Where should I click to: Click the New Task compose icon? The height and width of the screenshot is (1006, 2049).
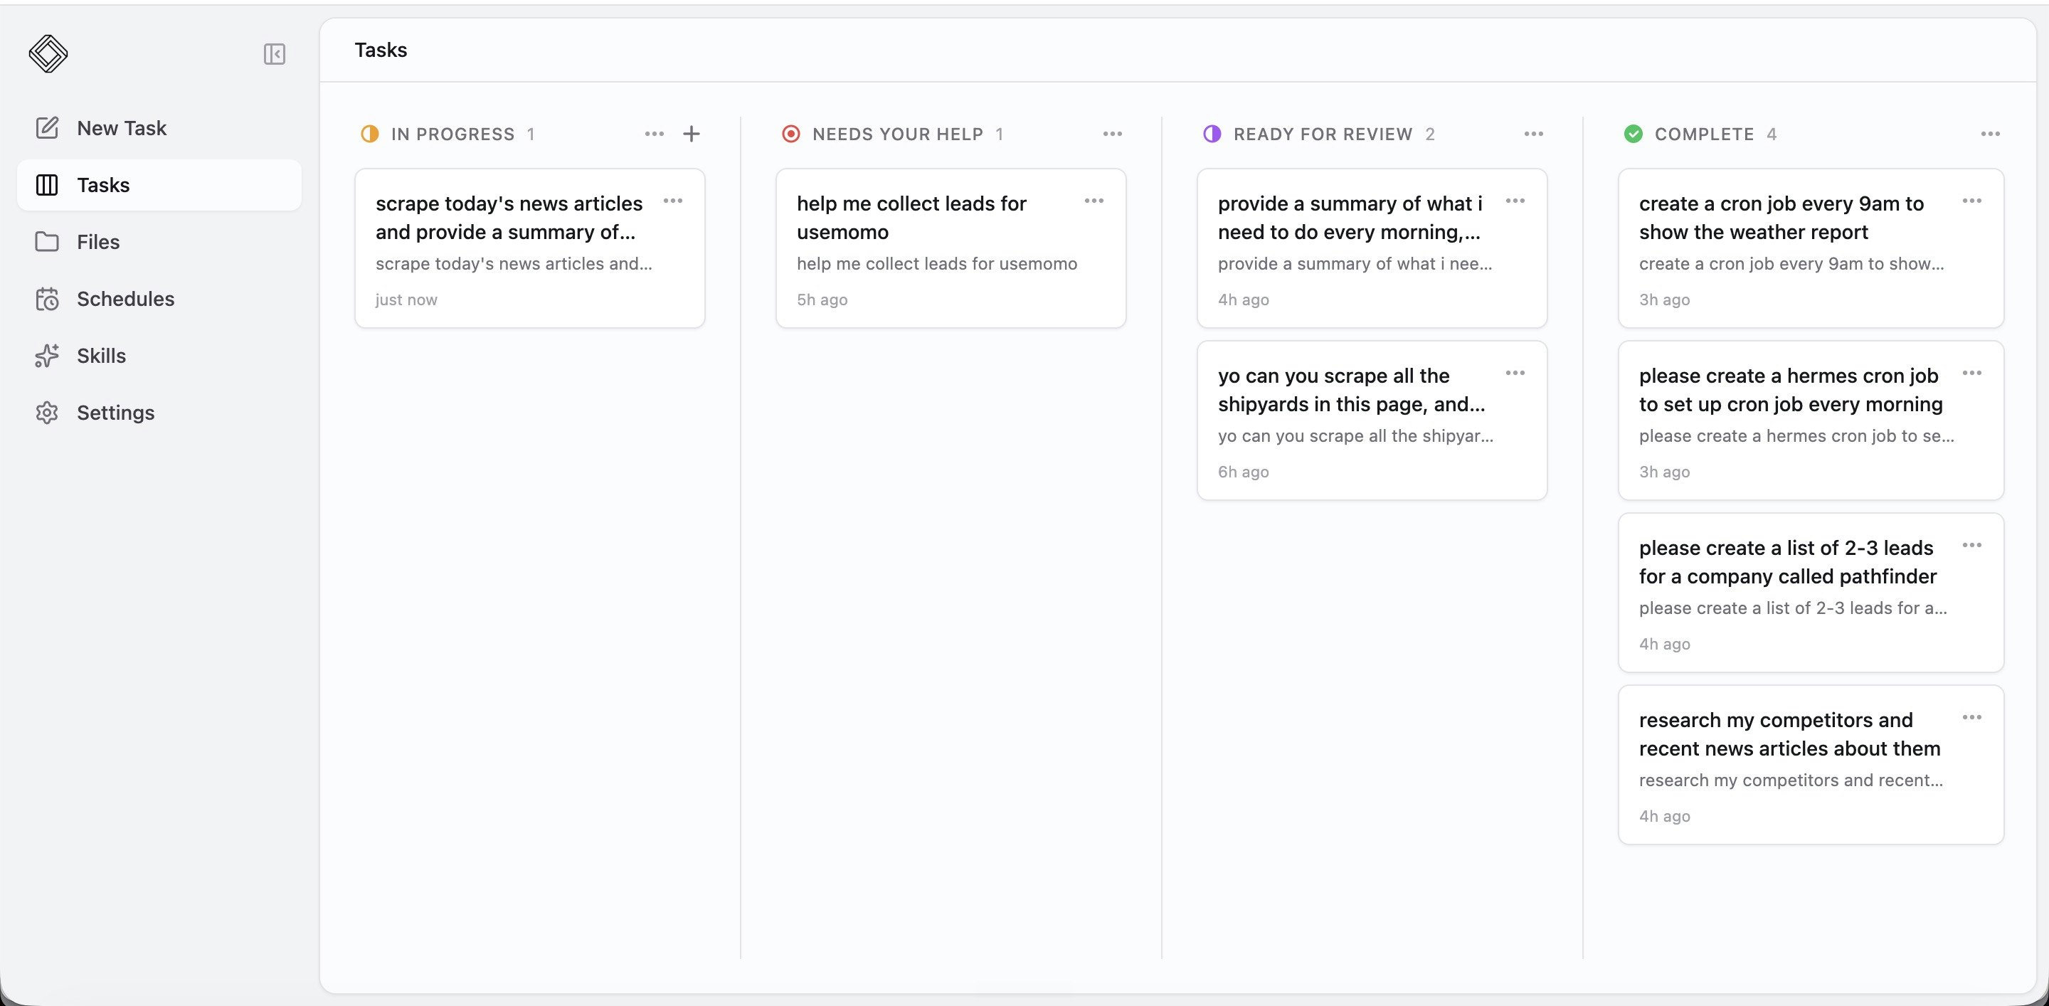coord(47,128)
